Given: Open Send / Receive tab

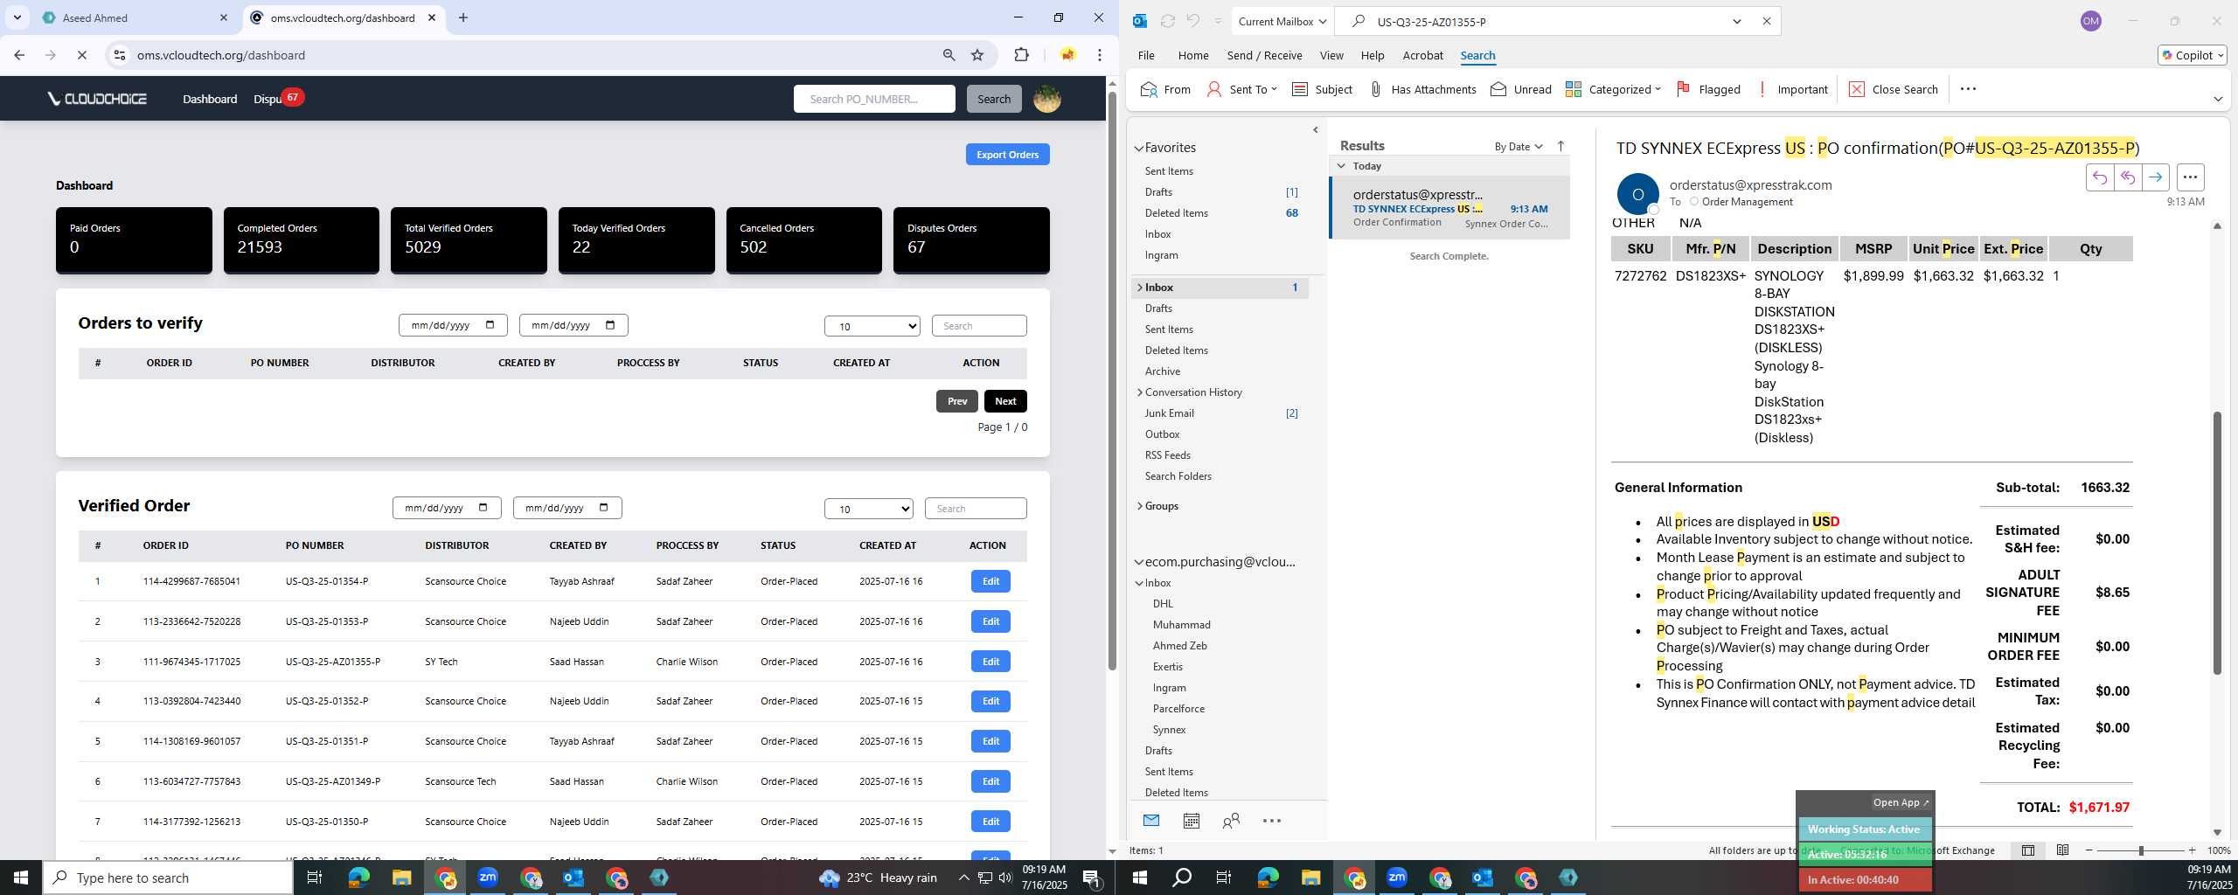Looking at the screenshot, I should 1264,55.
